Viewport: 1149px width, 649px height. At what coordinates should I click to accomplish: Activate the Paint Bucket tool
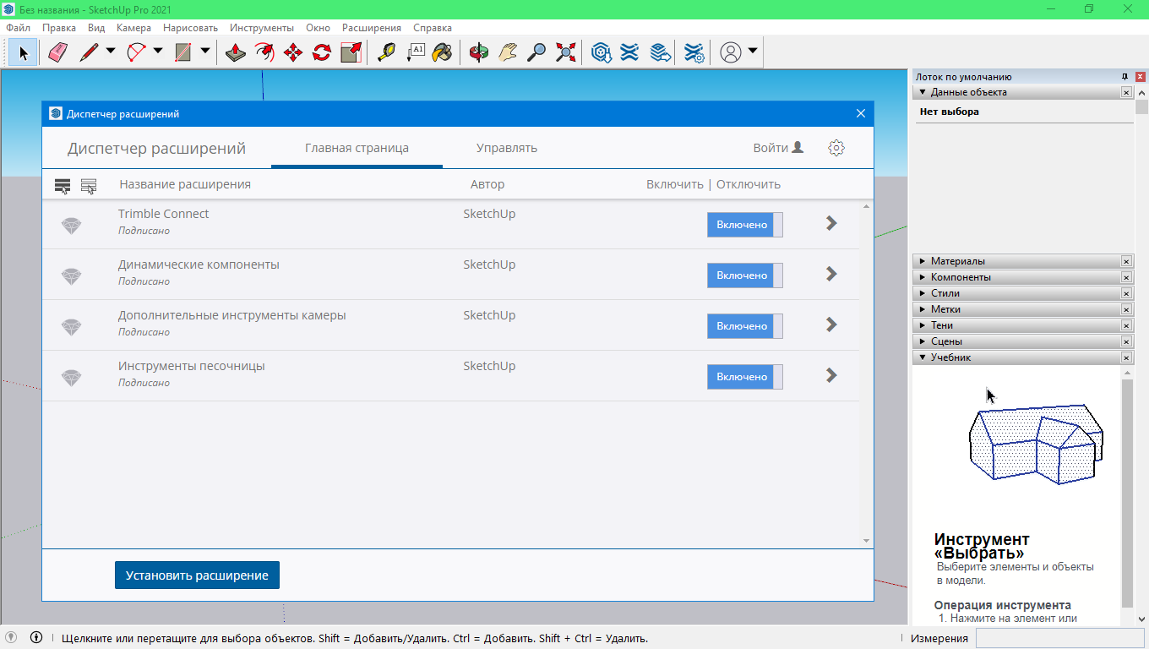[x=443, y=52]
